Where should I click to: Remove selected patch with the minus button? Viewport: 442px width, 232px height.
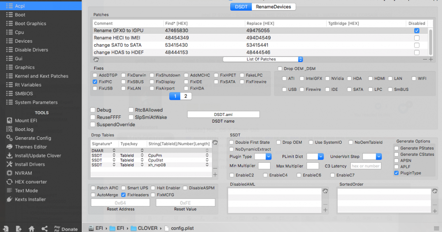[425, 60]
